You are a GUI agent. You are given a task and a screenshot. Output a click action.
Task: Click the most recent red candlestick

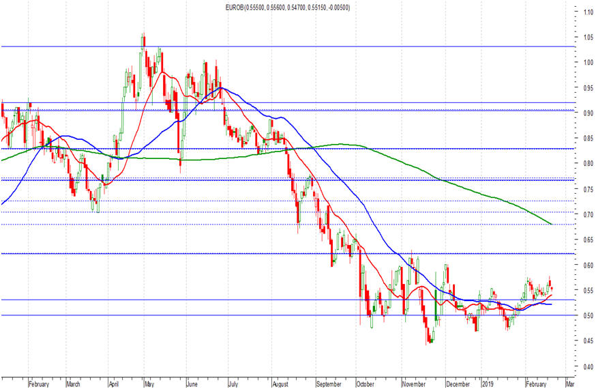tap(552, 288)
